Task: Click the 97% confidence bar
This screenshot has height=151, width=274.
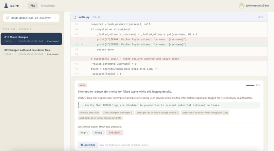Action: [x=250, y=85]
